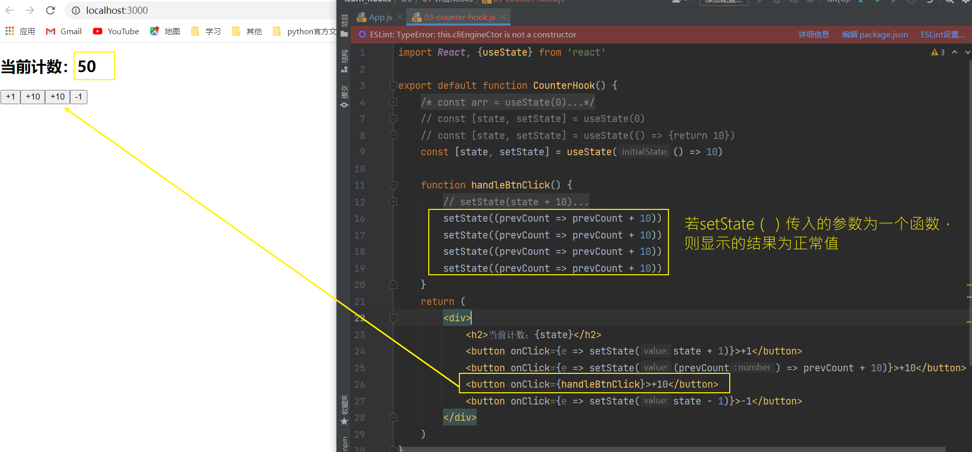Open the 学习 bookmark folder
The width and height of the screenshot is (972, 452).
[206, 31]
